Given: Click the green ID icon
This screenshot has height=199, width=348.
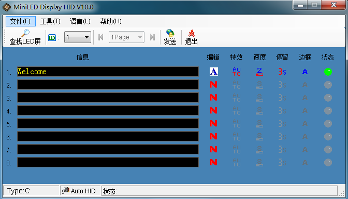Looking at the screenshot, I should point(52,37).
